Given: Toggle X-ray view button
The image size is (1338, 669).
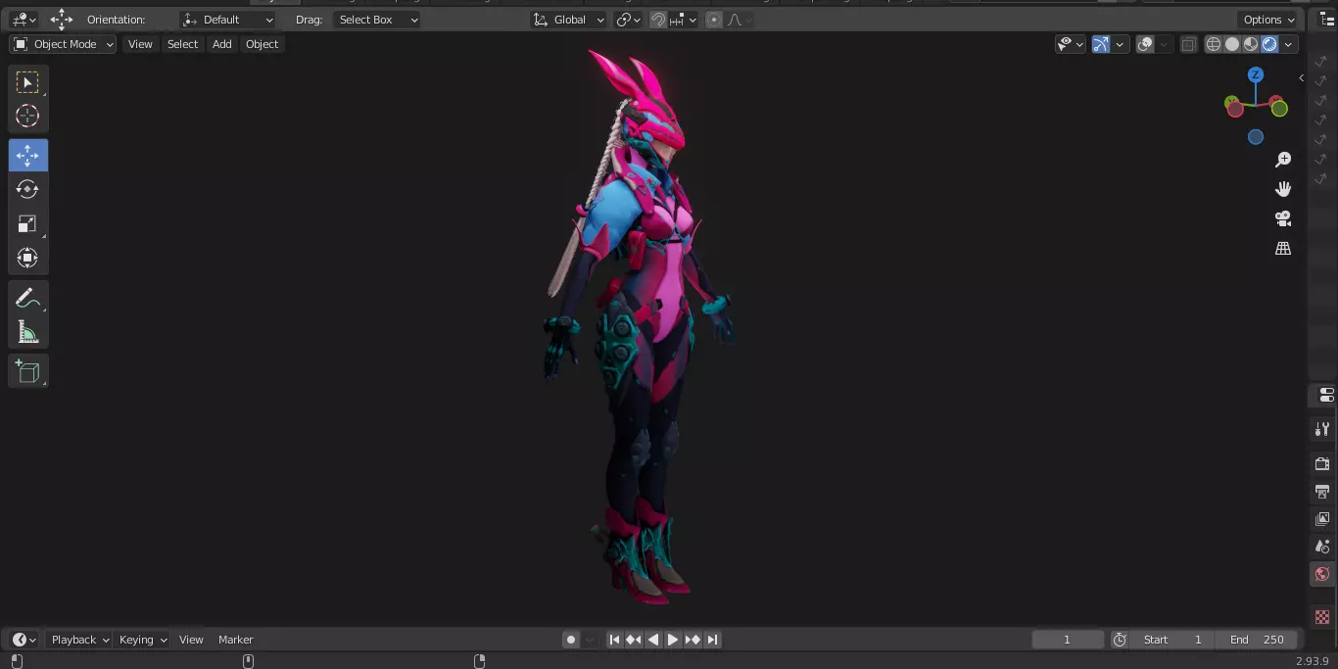Looking at the screenshot, I should pos(1188,44).
